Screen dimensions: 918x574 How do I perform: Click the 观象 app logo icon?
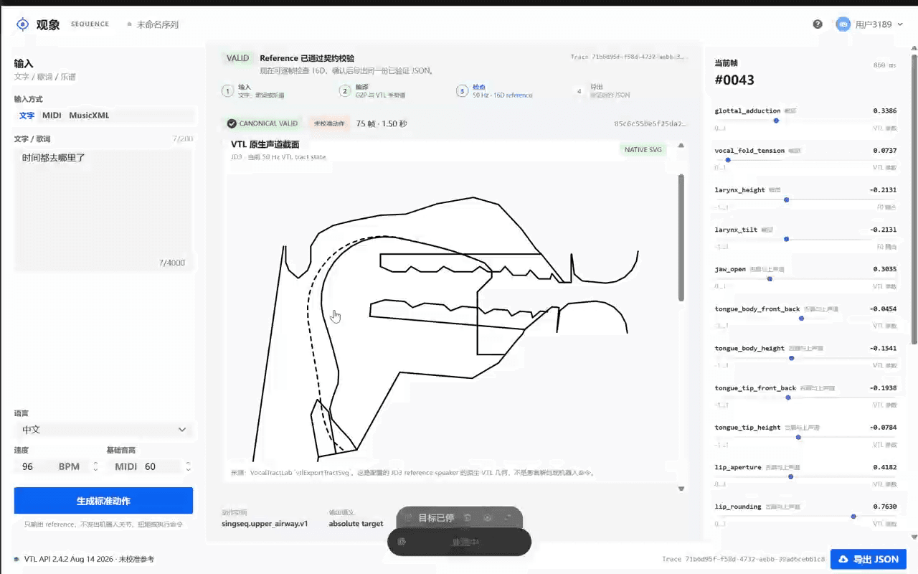click(22, 24)
